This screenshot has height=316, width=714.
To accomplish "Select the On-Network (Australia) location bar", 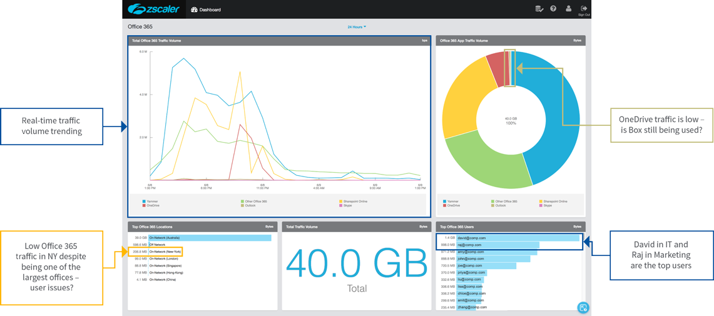I will coord(210,238).
